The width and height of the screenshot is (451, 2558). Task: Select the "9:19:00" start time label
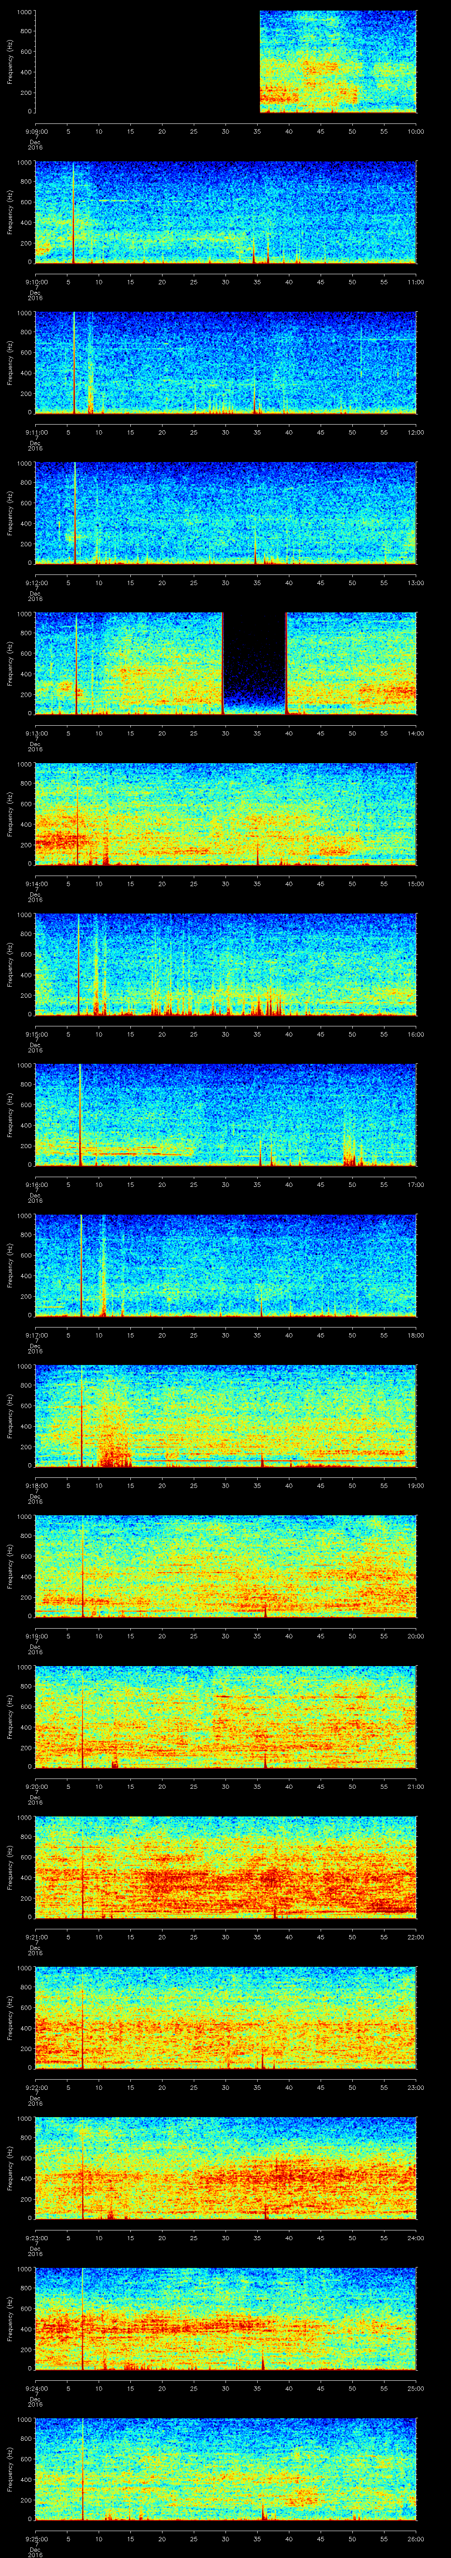[36, 1636]
